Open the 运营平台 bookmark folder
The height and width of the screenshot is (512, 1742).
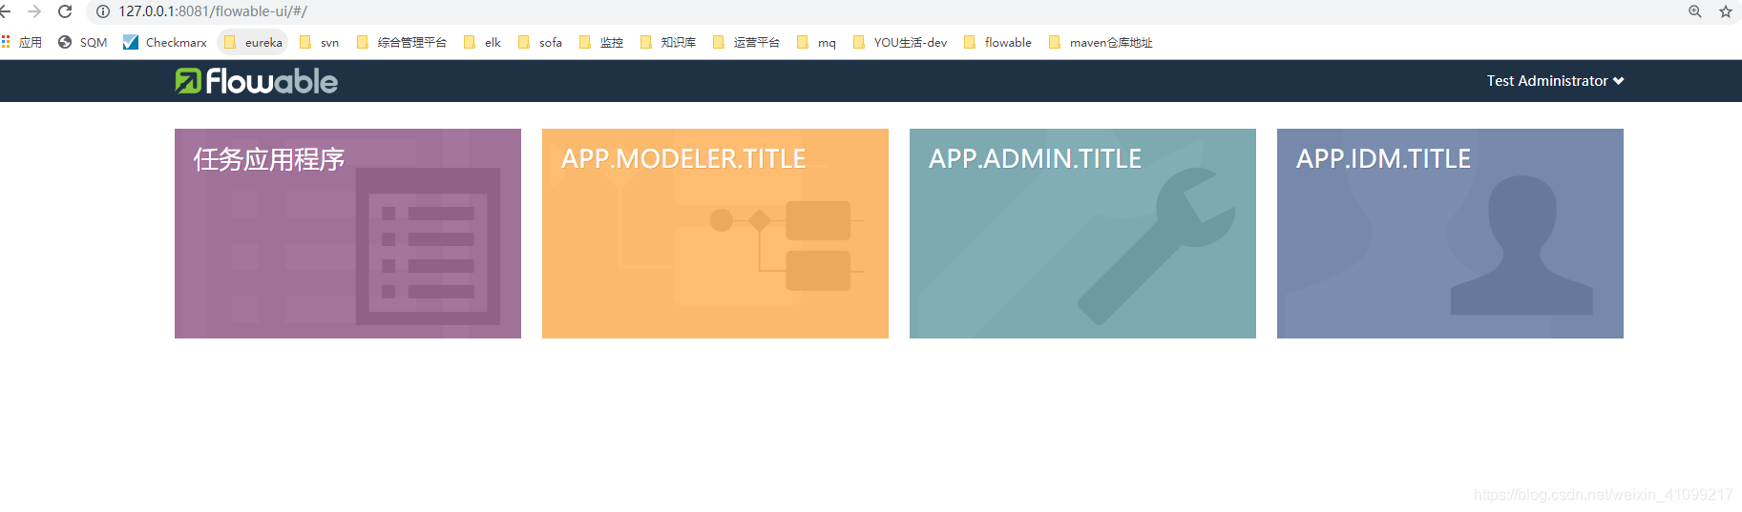click(746, 42)
